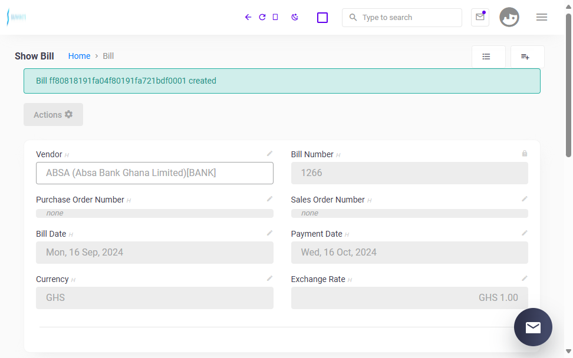Click the vertical scrollbar thumb
This screenshot has width=573, height=358.
click(569, 85)
